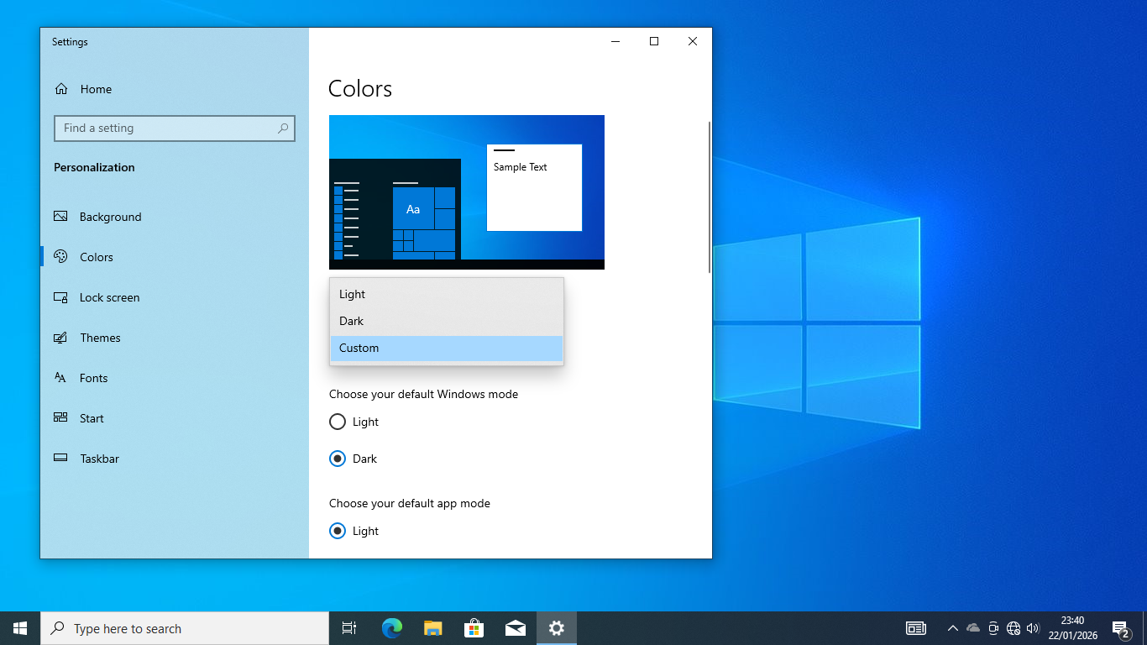Open Start settings sidebar icon
This screenshot has height=645, width=1147.
60,418
